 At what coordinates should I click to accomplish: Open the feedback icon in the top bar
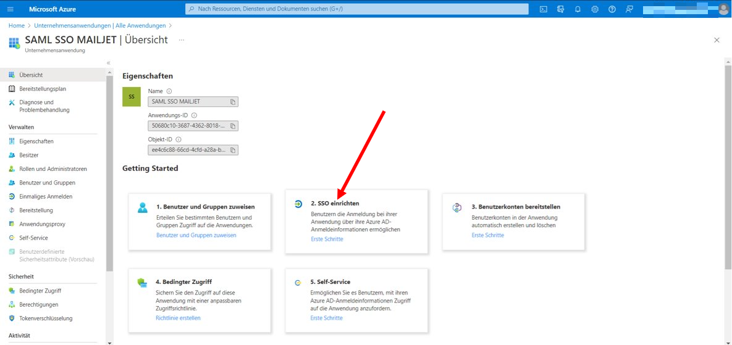click(629, 9)
